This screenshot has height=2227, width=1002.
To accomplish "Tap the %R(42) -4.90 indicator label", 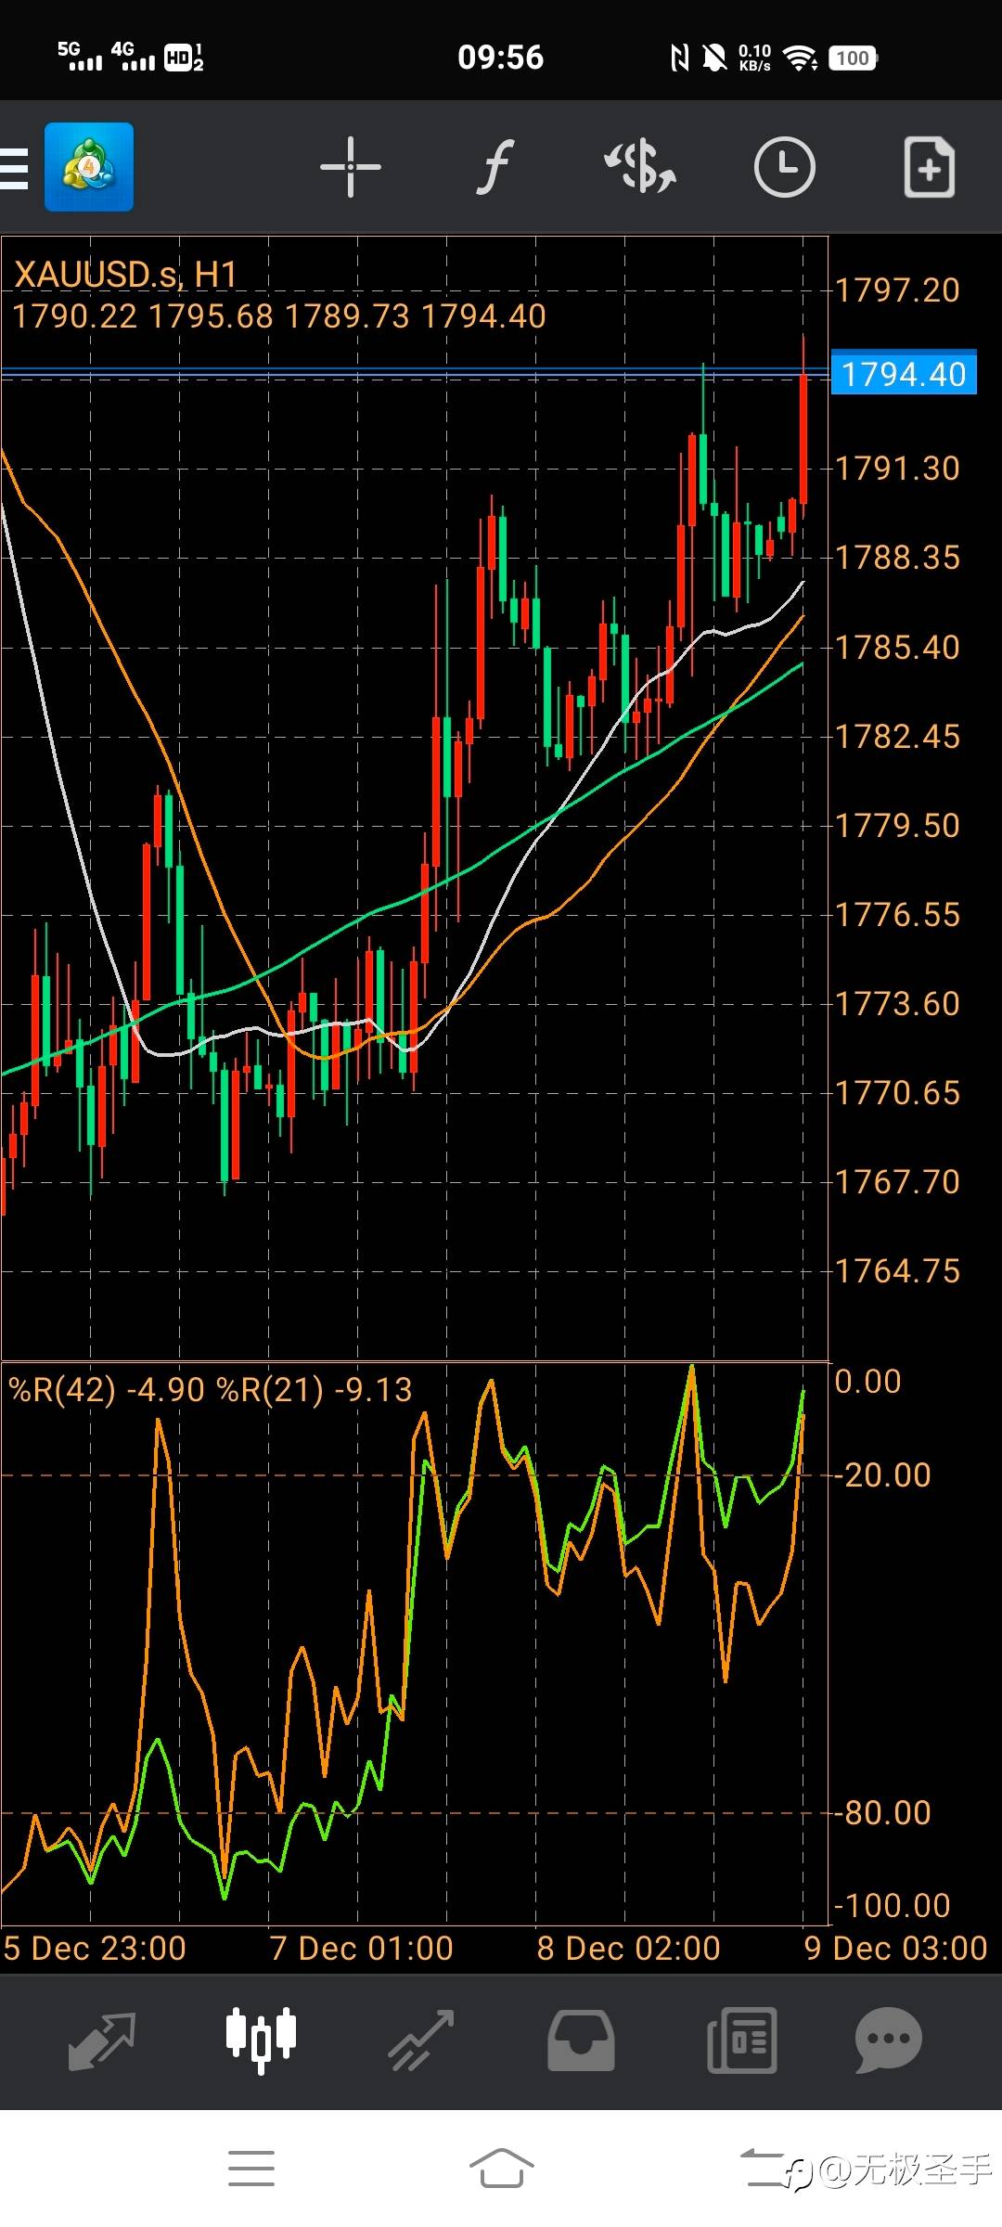I will click(x=107, y=1390).
